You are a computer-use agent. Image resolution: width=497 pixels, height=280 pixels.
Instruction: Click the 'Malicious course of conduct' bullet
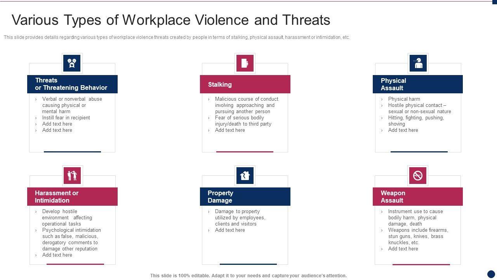247,105
